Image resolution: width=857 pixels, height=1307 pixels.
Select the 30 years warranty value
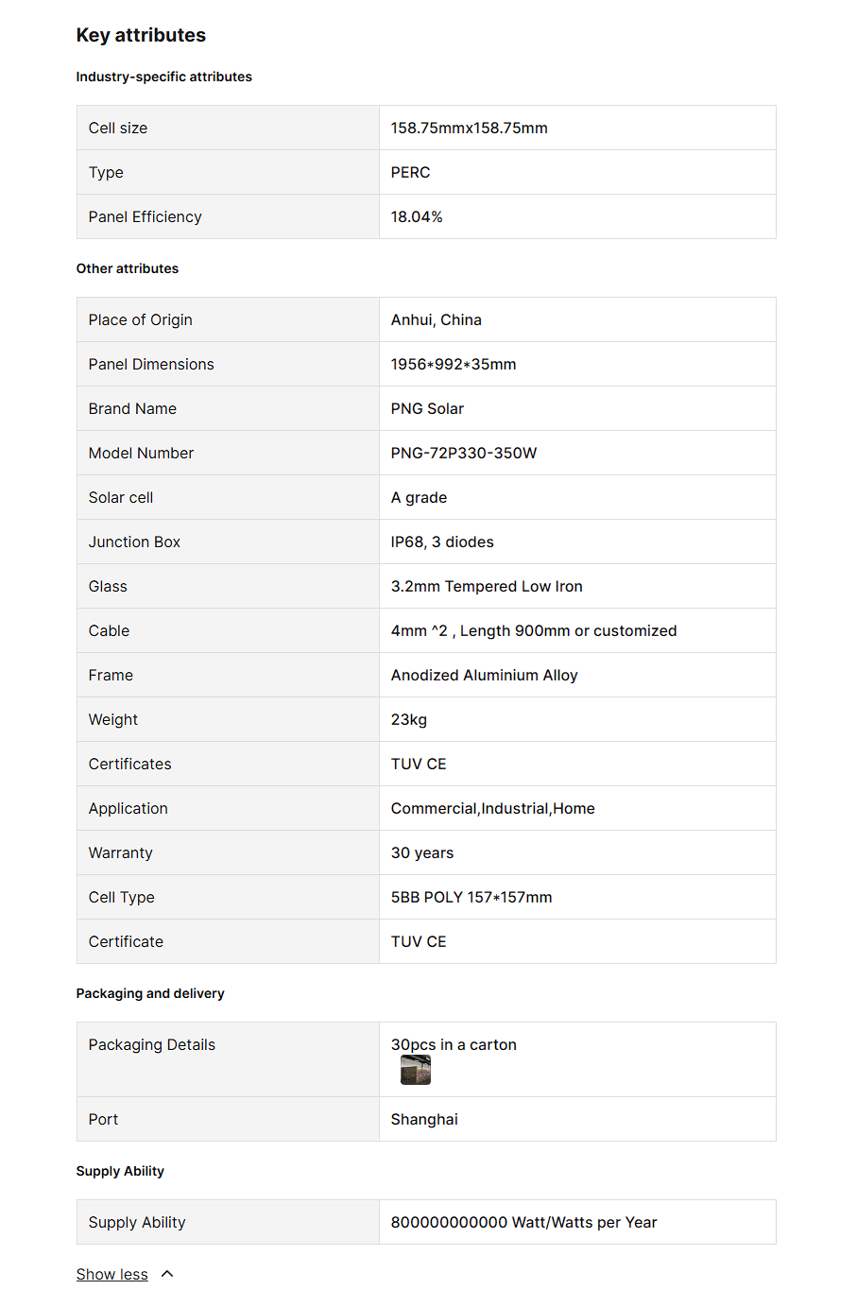click(x=421, y=852)
